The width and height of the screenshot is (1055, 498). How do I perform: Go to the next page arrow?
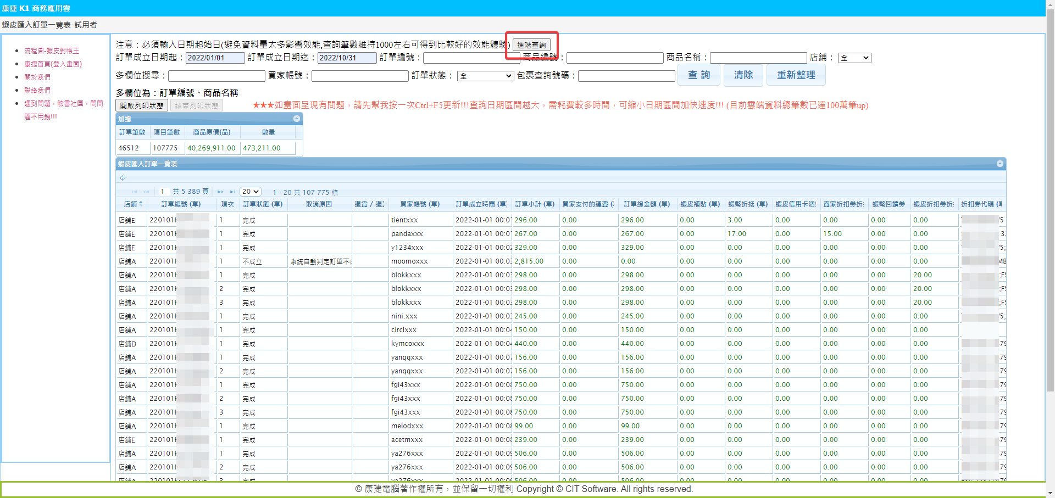tap(220, 192)
